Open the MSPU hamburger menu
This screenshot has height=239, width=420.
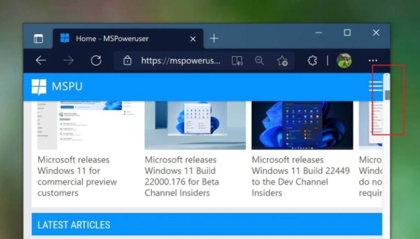point(376,86)
